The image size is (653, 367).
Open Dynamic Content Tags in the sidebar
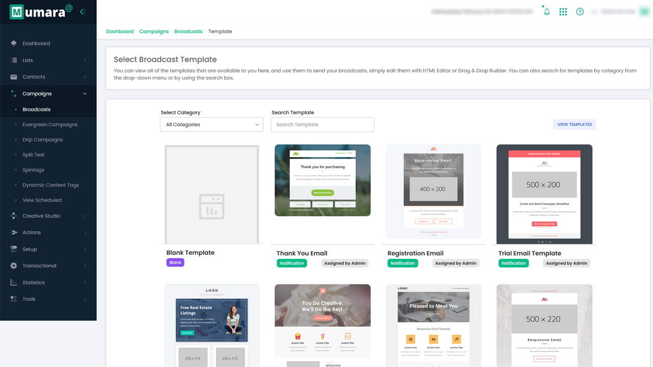[51, 185]
